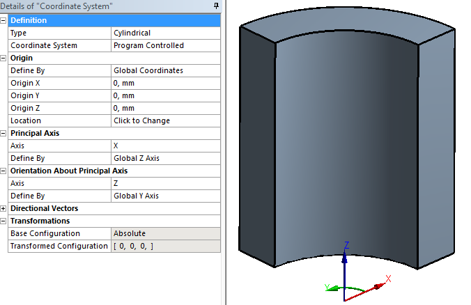This screenshot has width=471, height=305.
Task: Collapse the Principal Axis section
Action: tap(3, 133)
